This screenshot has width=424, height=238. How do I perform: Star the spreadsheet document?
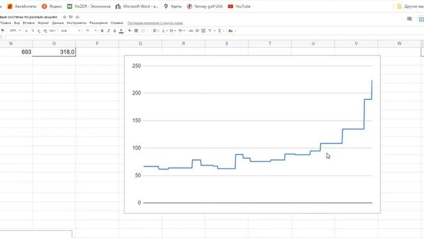click(x=64, y=17)
